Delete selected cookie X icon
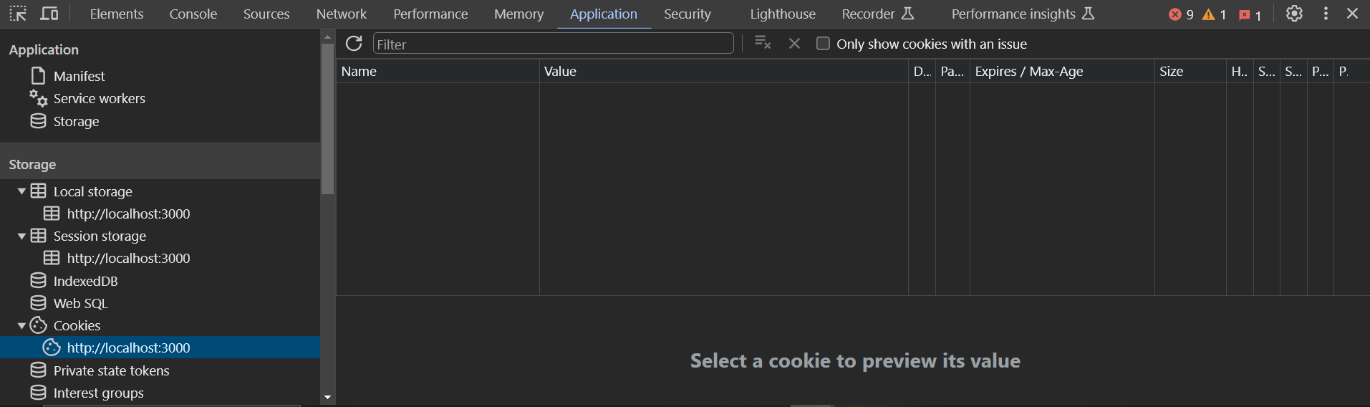This screenshot has width=1370, height=407. [x=794, y=44]
